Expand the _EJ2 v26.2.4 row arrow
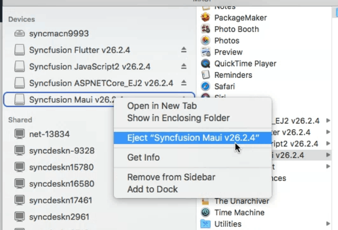Image resolution: width=338 pixels, height=230 pixels. click(328, 120)
